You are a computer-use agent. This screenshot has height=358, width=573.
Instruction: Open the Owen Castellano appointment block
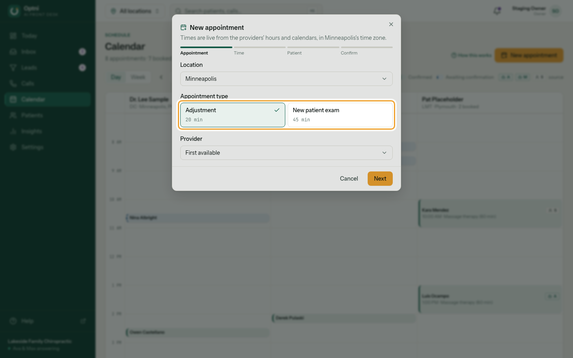click(x=198, y=333)
